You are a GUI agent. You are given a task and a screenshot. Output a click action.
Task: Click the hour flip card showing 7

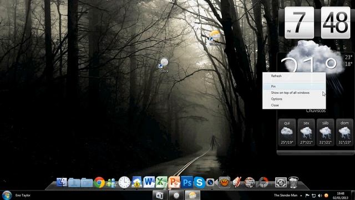point(299,23)
